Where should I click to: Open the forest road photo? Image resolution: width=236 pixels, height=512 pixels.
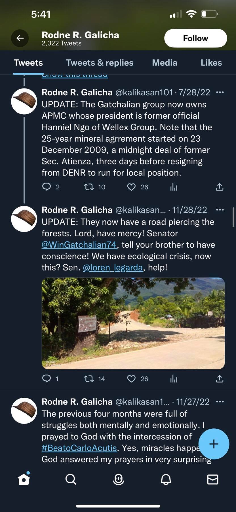click(133, 323)
